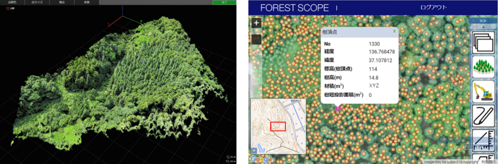498x164 pixels.
Task: Click the red rectangle in overview minimap
Action: tap(278, 127)
